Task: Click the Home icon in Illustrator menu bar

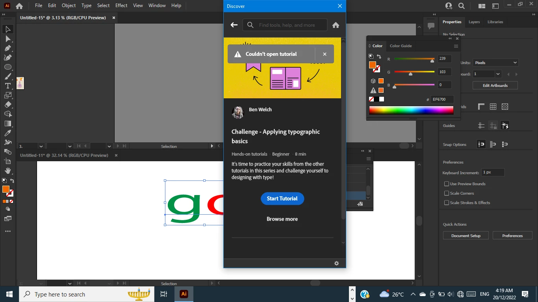Action: 19,6
